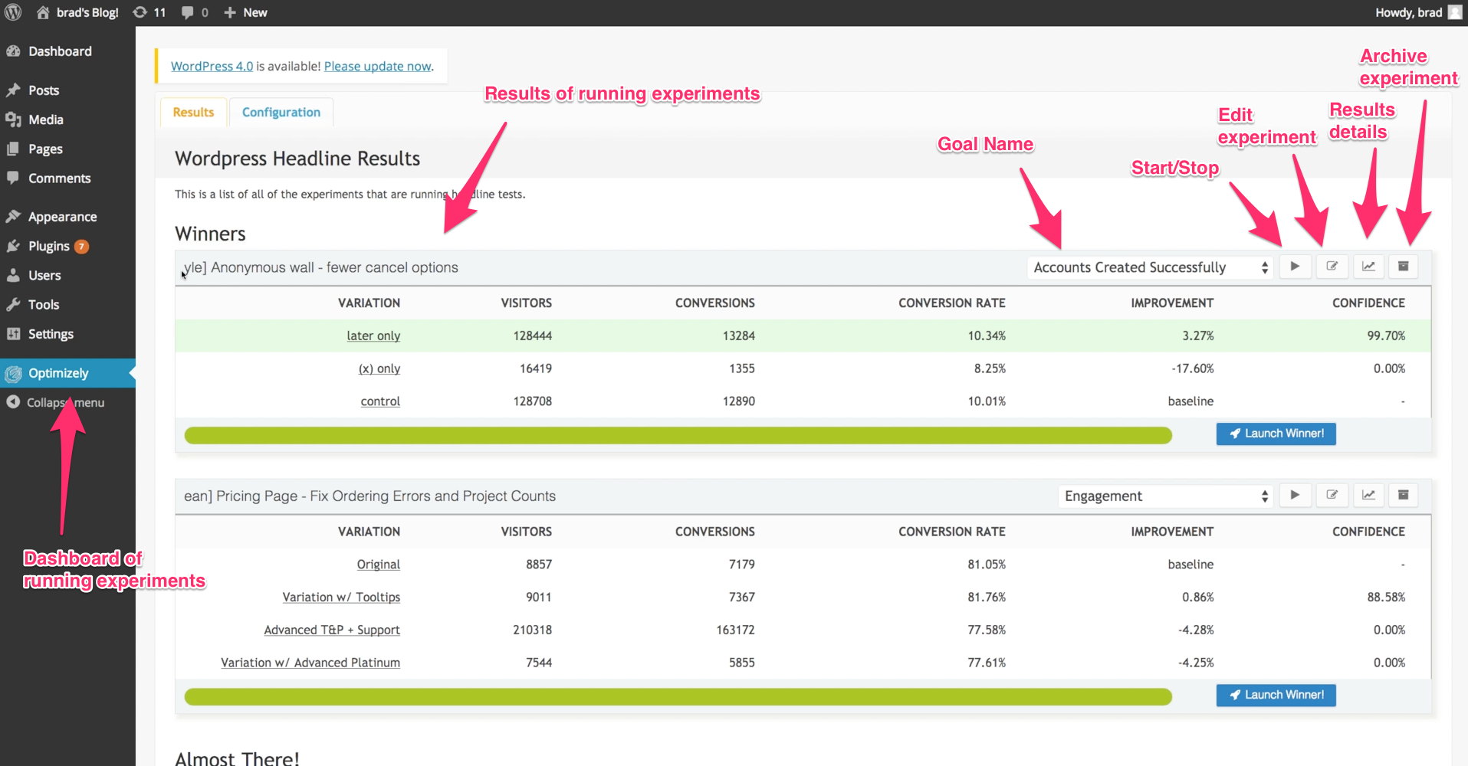This screenshot has height=766, width=1468.
Task: Expand the Accounts Created Successfully goal dropdown
Action: [1150, 267]
